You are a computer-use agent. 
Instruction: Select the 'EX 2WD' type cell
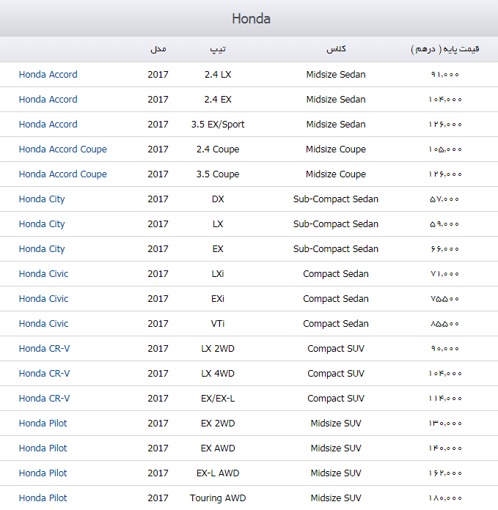[x=218, y=423]
